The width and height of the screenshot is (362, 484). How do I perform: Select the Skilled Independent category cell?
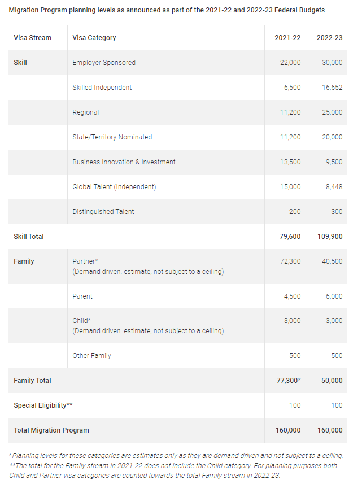tap(102, 88)
